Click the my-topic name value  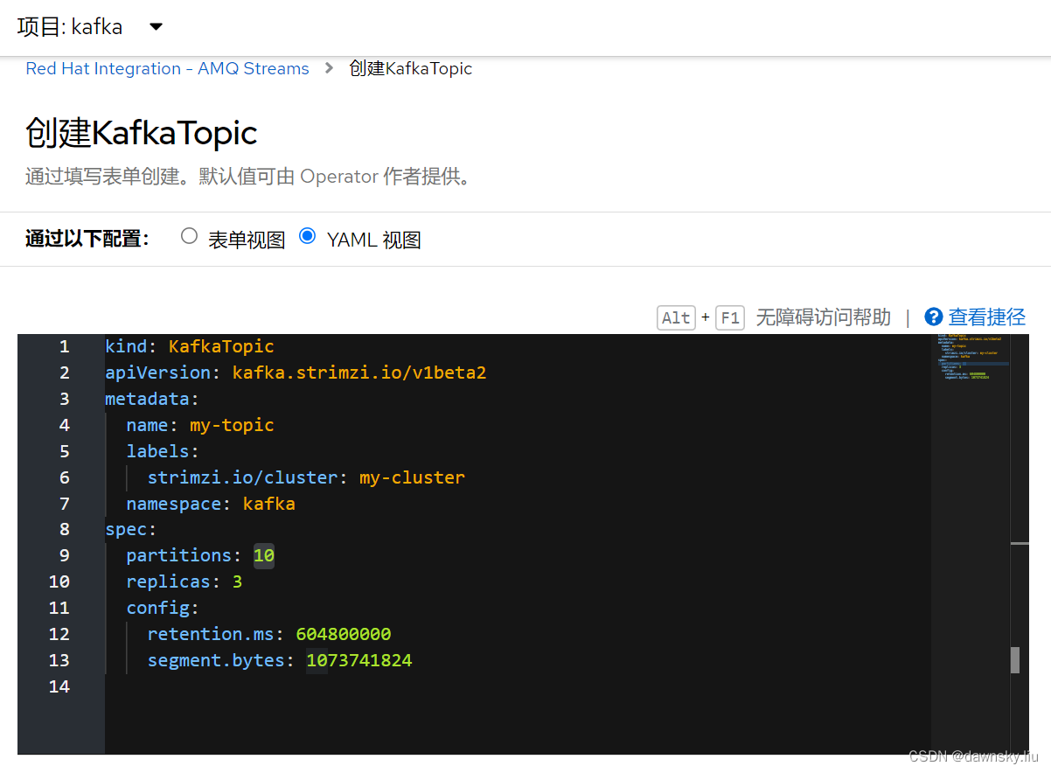[232, 425]
